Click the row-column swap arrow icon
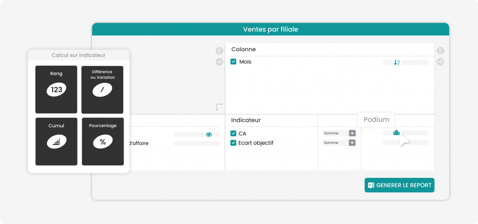The width and height of the screenshot is (478, 224). point(219,107)
